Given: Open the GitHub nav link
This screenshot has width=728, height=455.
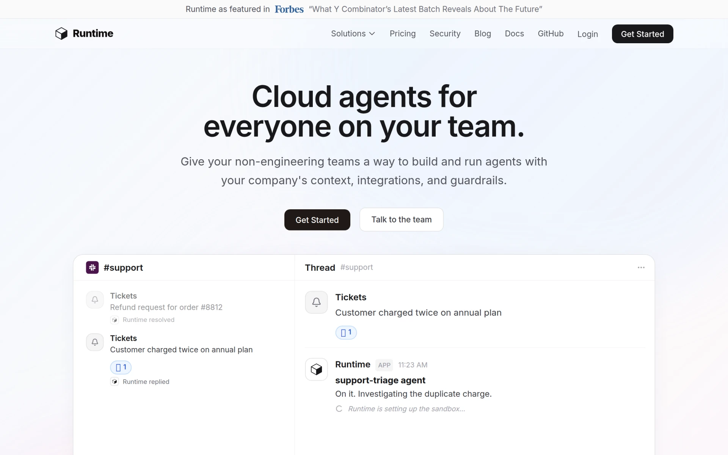Looking at the screenshot, I should point(551,33).
